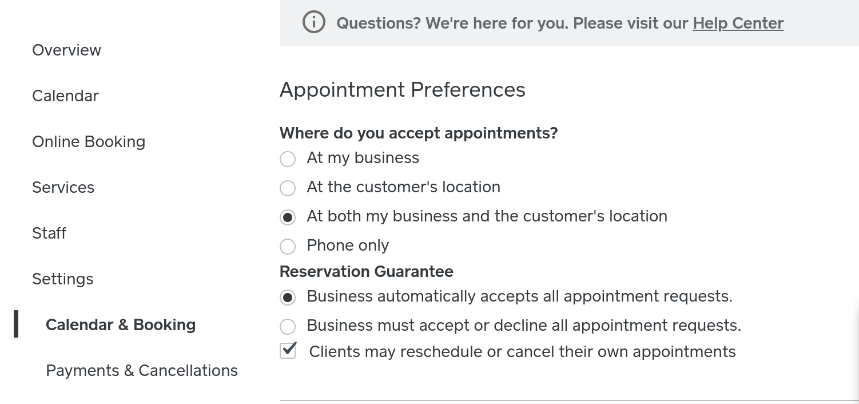Go to Overview in the sidebar

[66, 50]
